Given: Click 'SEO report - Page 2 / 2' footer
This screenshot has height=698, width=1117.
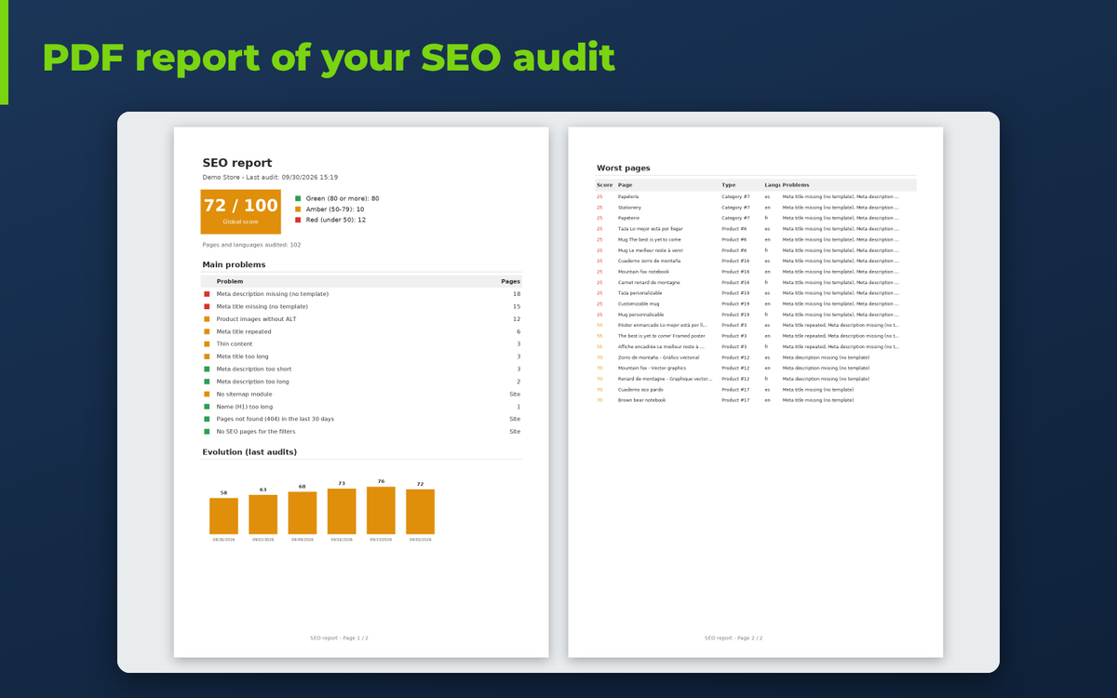Looking at the screenshot, I should pos(733,638).
